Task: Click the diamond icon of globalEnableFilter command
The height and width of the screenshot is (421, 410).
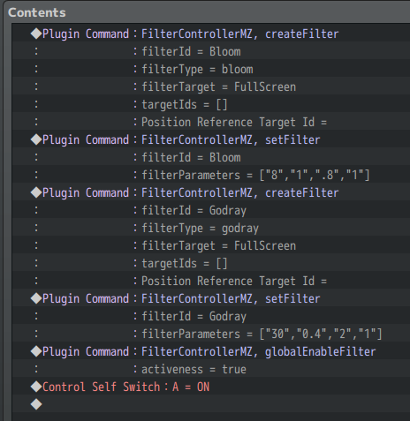Action: [x=36, y=351]
